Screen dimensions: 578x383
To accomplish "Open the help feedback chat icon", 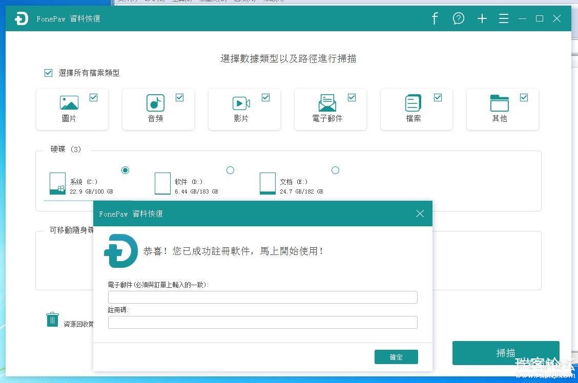I will 458,18.
